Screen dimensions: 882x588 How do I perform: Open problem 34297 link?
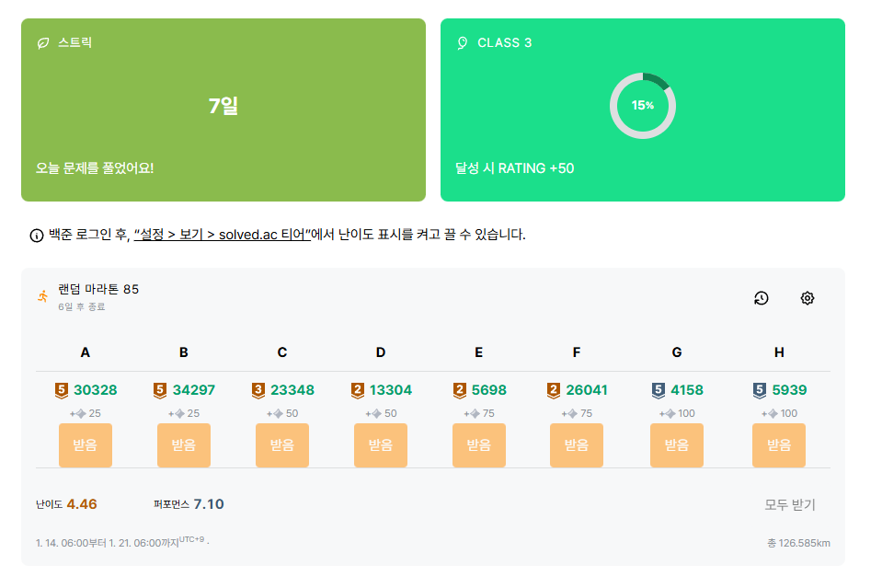point(193,390)
